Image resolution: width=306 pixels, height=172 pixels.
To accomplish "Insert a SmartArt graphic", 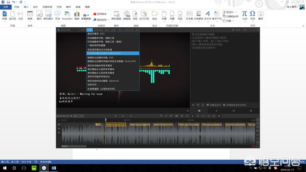I will 67,15.
